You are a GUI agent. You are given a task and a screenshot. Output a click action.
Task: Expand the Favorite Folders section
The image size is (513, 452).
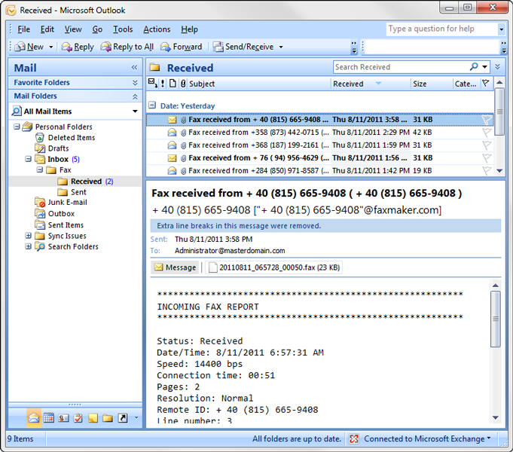click(x=135, y=83)
